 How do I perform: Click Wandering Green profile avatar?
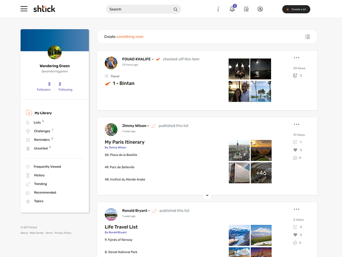click(55, 52)
